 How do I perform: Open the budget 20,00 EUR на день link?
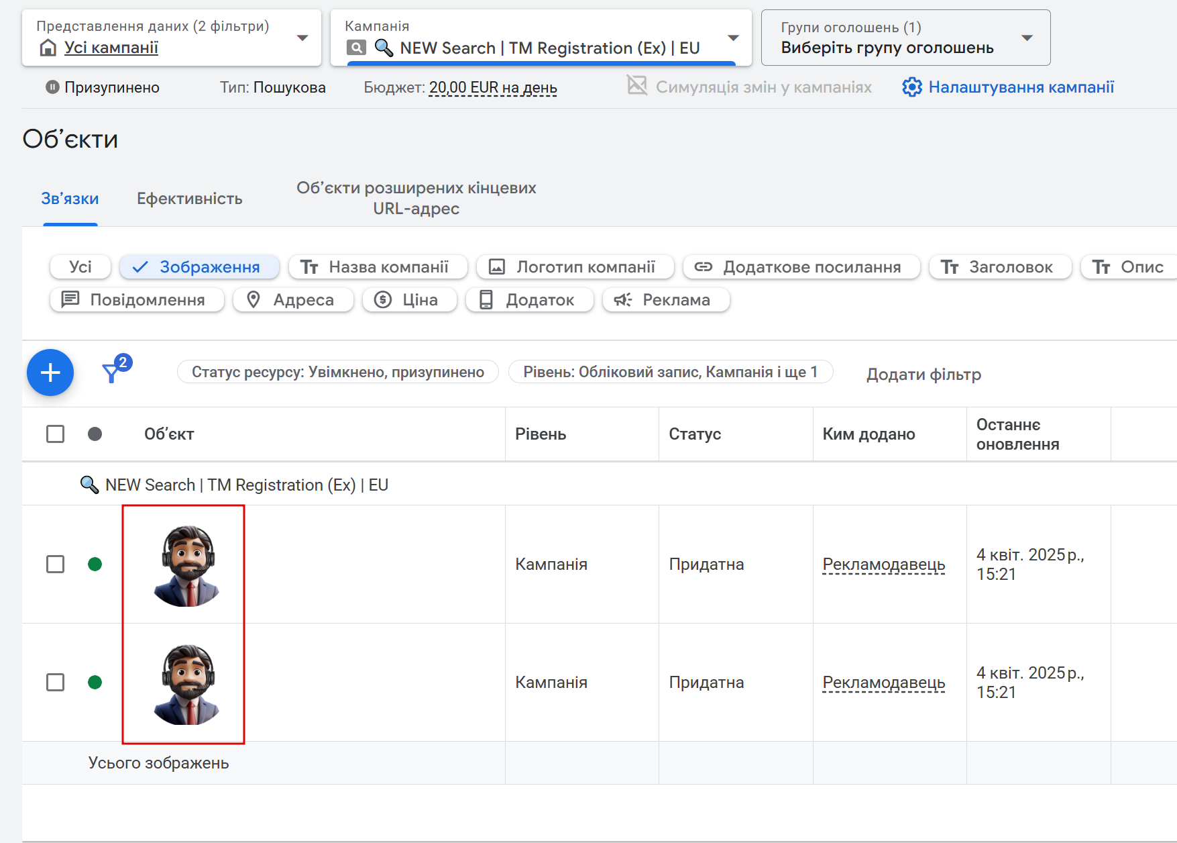pos(493,88)
